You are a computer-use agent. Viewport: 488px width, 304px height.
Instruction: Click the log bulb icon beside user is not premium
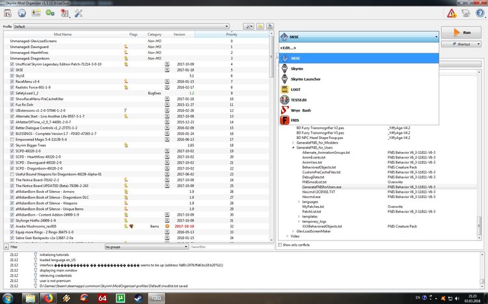36,281
